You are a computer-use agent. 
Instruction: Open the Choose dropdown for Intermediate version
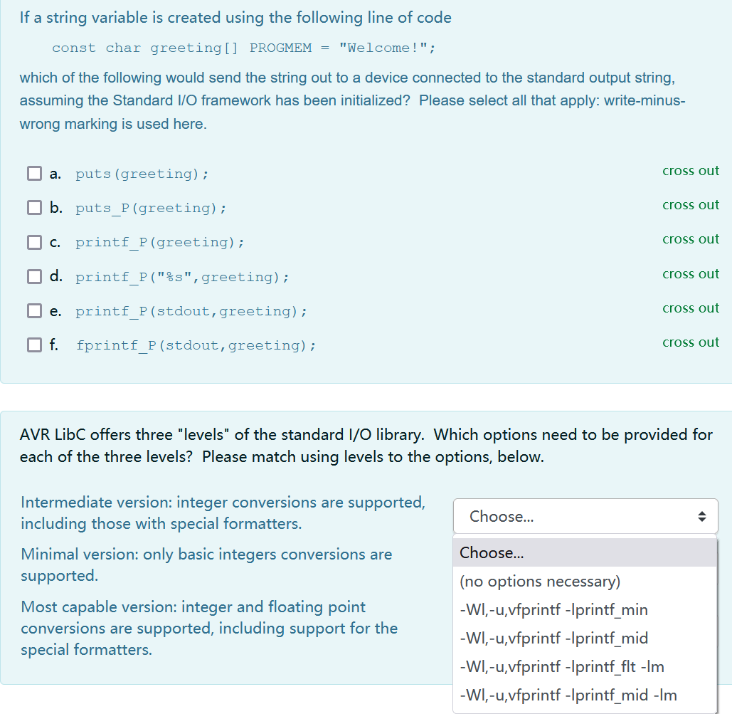click(x=585, y=516)
